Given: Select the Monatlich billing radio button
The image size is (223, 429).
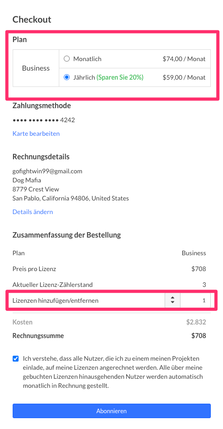Looking at the screenshot, I should pos(66,59).
